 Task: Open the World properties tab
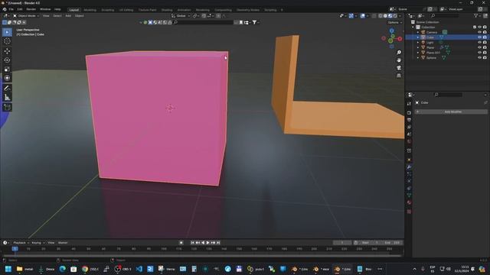[409, 141]
